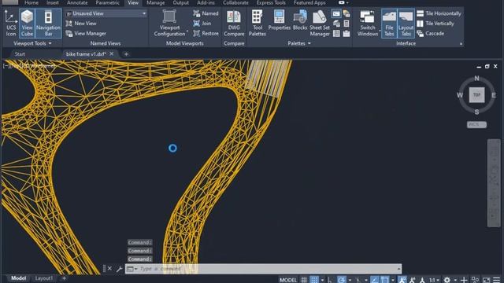Open command line customize wrench
The image size is (504, 283).
[119, 269]
